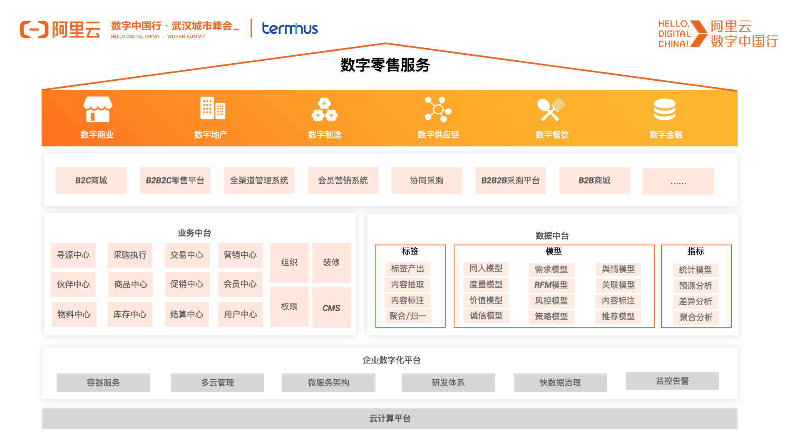Select the B2B2C零售平台 box
This screenshot has height=445, width=795.
pos(175,180)
